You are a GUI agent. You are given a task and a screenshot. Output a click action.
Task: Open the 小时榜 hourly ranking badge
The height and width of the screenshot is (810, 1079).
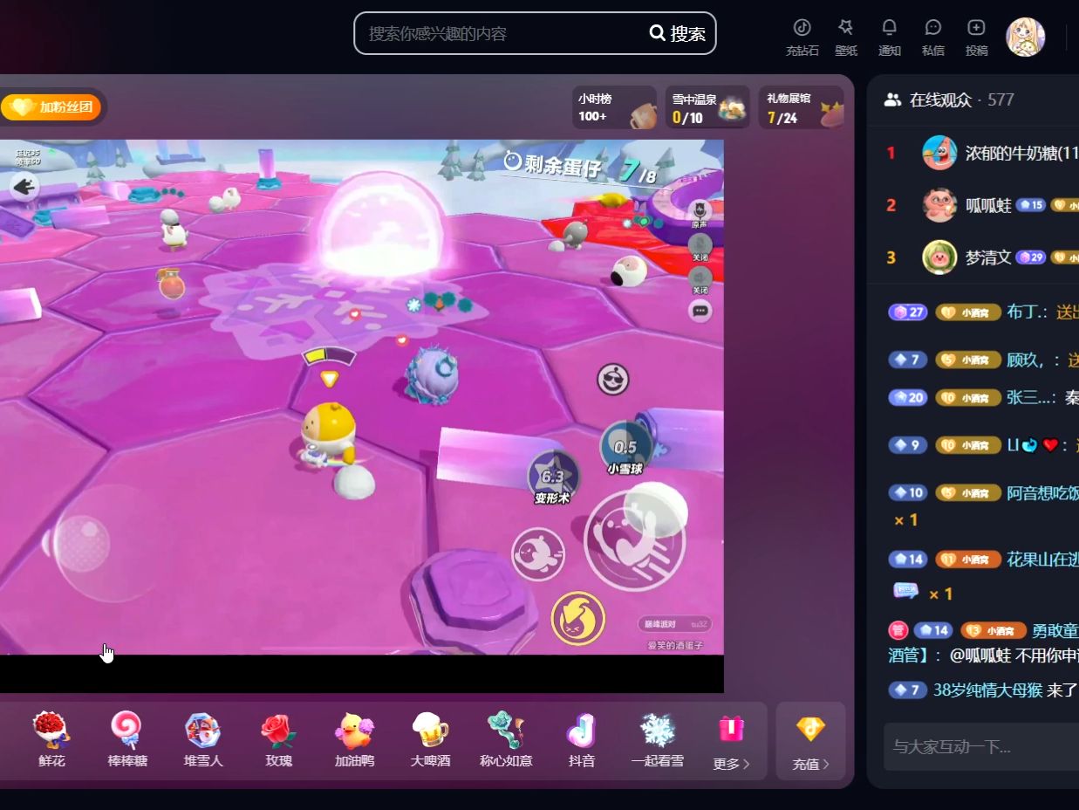(x=615, y=107)
